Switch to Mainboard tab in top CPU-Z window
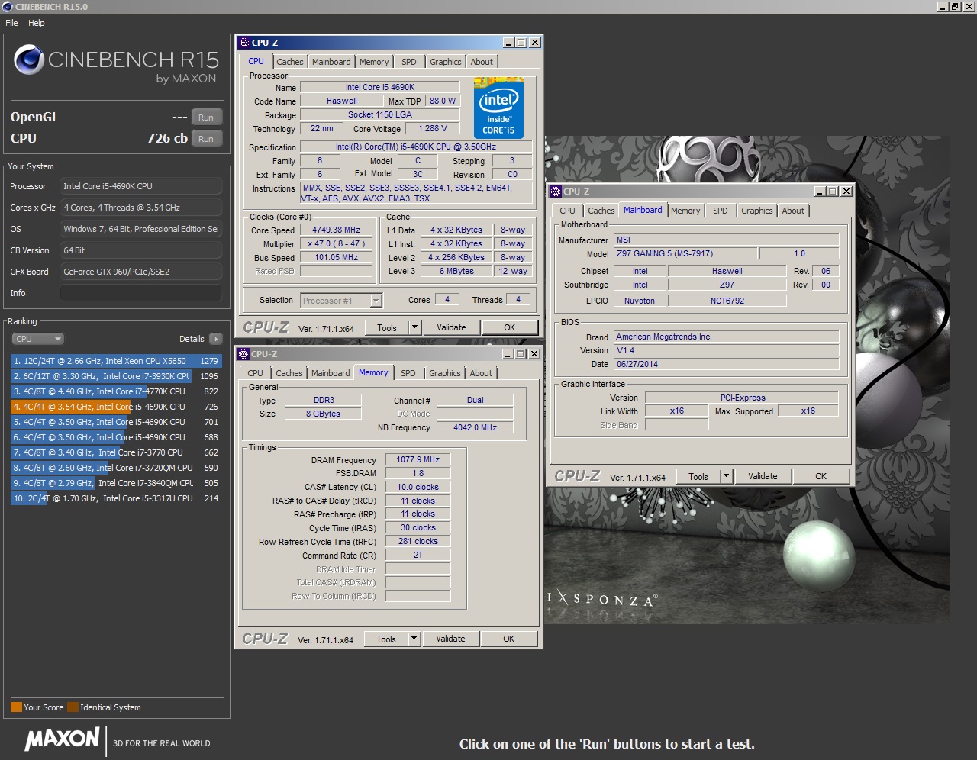 click(331, 62)
